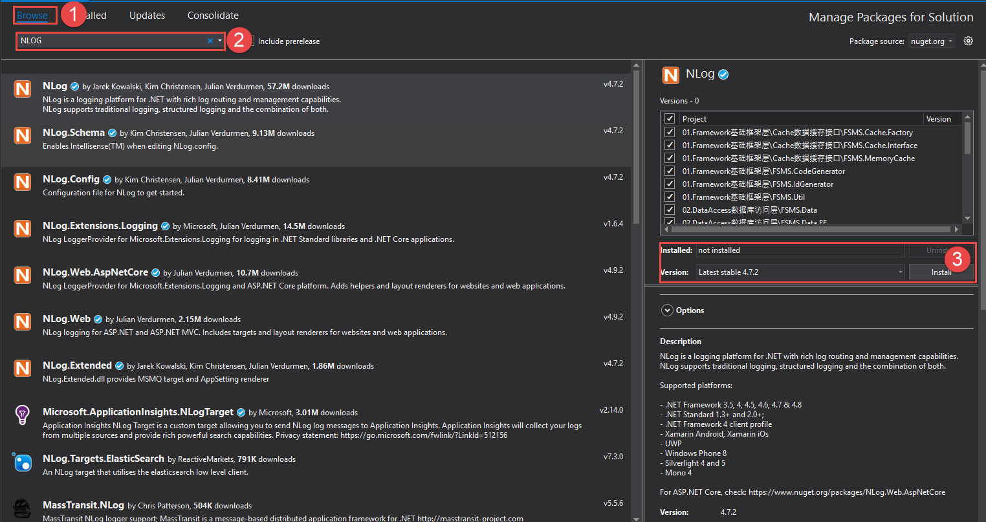Click the NLog.Config package icon
Image resolution: width=986 pixels, height=522 pixels.
click(x=23, y=182)
